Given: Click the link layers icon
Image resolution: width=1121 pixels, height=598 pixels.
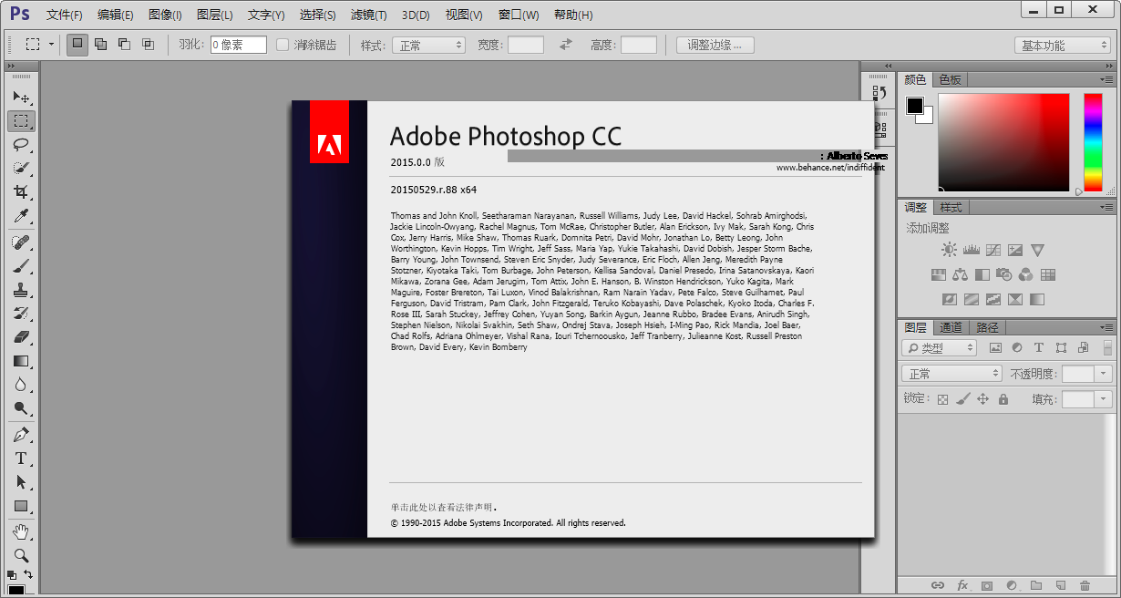Looking at the screenshot, I should [x=938, y=585].
